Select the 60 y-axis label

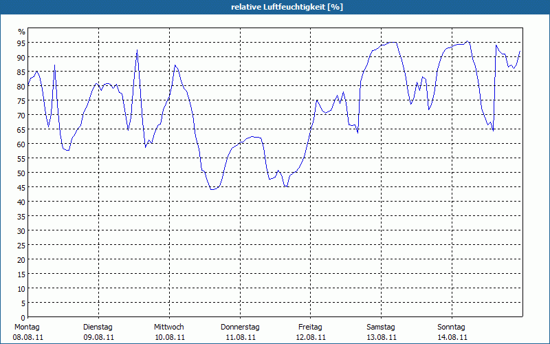point(21,144)
